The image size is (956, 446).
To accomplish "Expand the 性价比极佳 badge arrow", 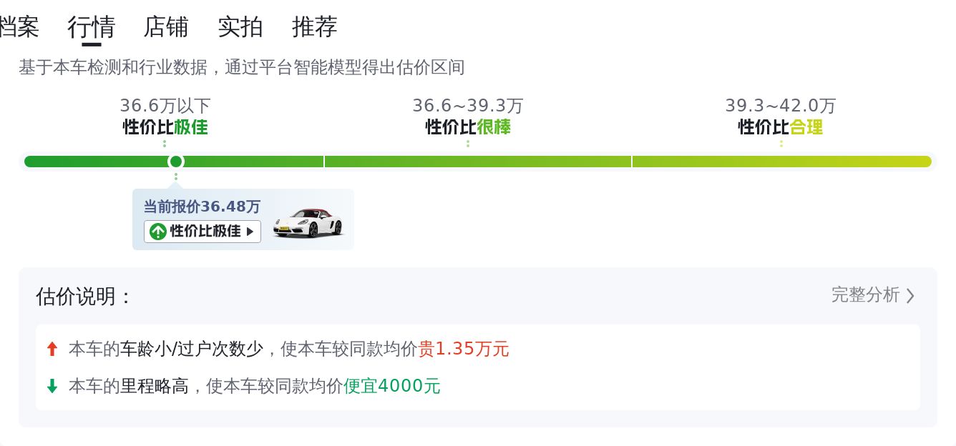I will coord(250,232).
